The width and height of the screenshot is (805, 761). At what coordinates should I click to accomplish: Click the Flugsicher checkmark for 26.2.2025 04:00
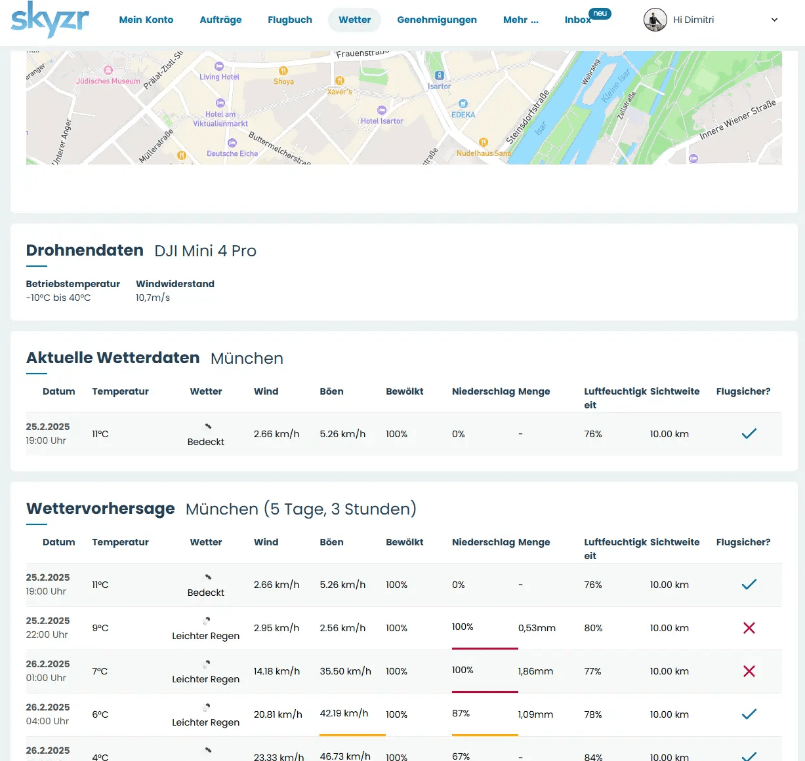coord(749,714)
